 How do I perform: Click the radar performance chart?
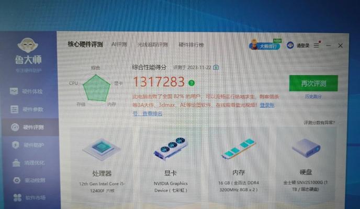click(x=96, y=88)
